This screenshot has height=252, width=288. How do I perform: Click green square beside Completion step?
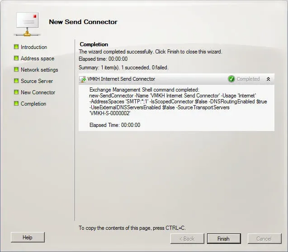click(x=16, y=103)
